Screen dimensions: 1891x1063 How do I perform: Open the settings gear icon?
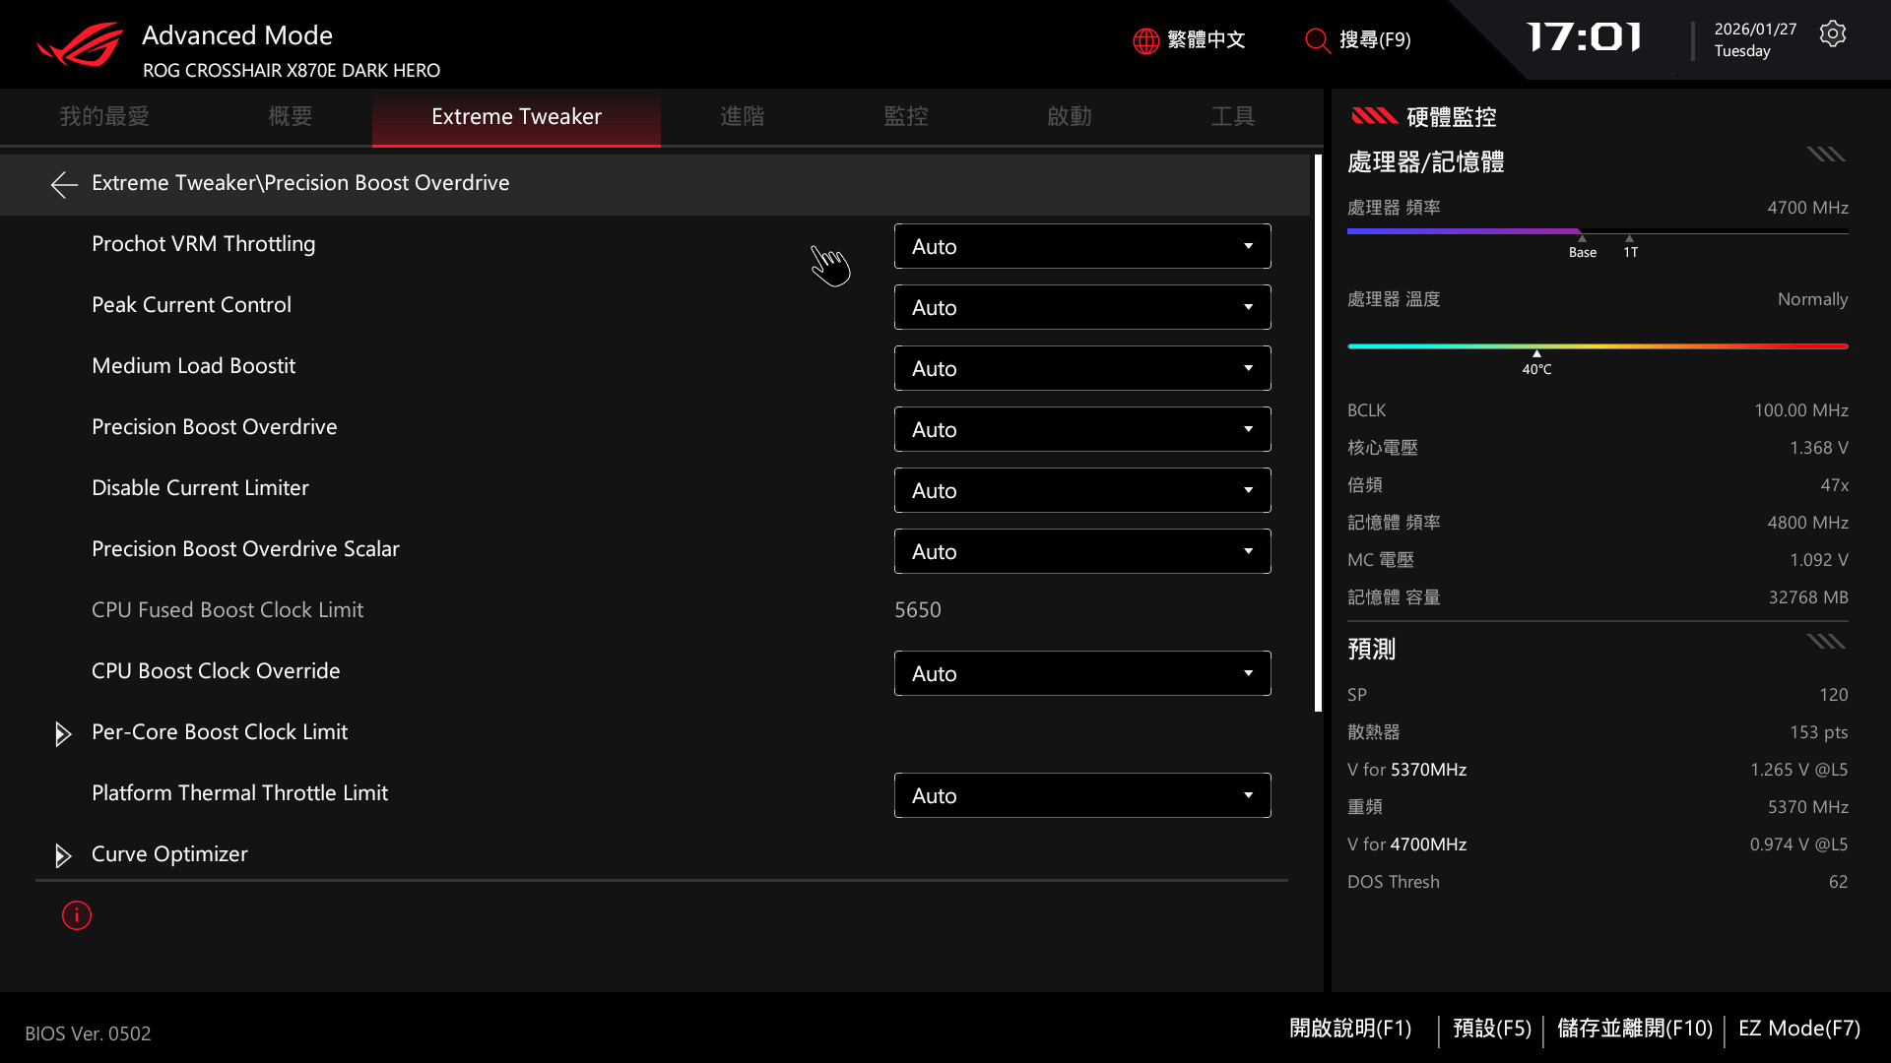click(1832, 34)
